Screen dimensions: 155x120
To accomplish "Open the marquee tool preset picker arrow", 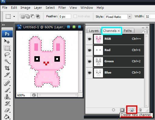I will (x=14, y=16).
